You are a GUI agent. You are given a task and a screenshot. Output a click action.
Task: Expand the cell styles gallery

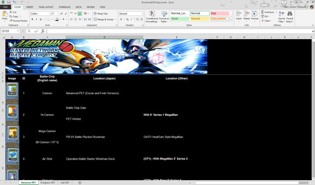(x=231, y=20)
